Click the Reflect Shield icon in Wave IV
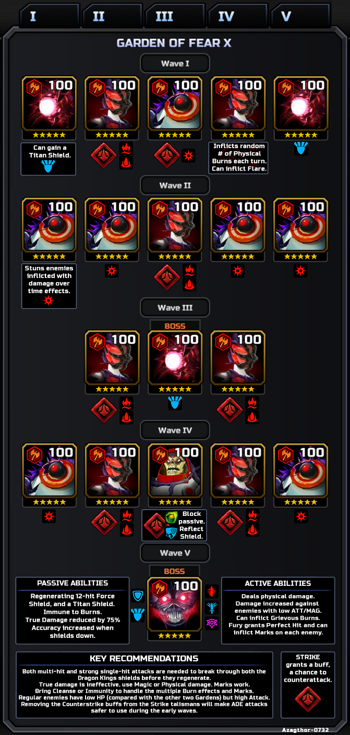The height and width of the screenshot is (735, 350). pos(171,532)
